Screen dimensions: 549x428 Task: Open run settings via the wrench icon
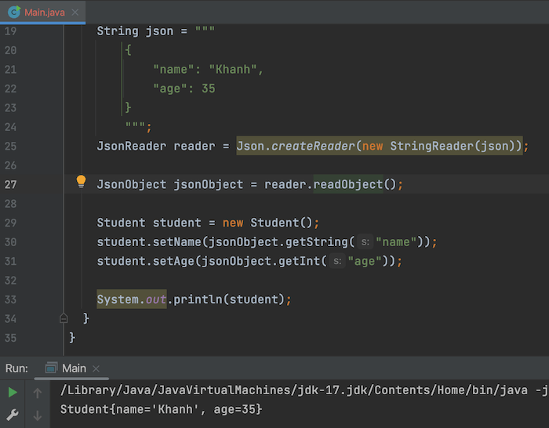13,415
